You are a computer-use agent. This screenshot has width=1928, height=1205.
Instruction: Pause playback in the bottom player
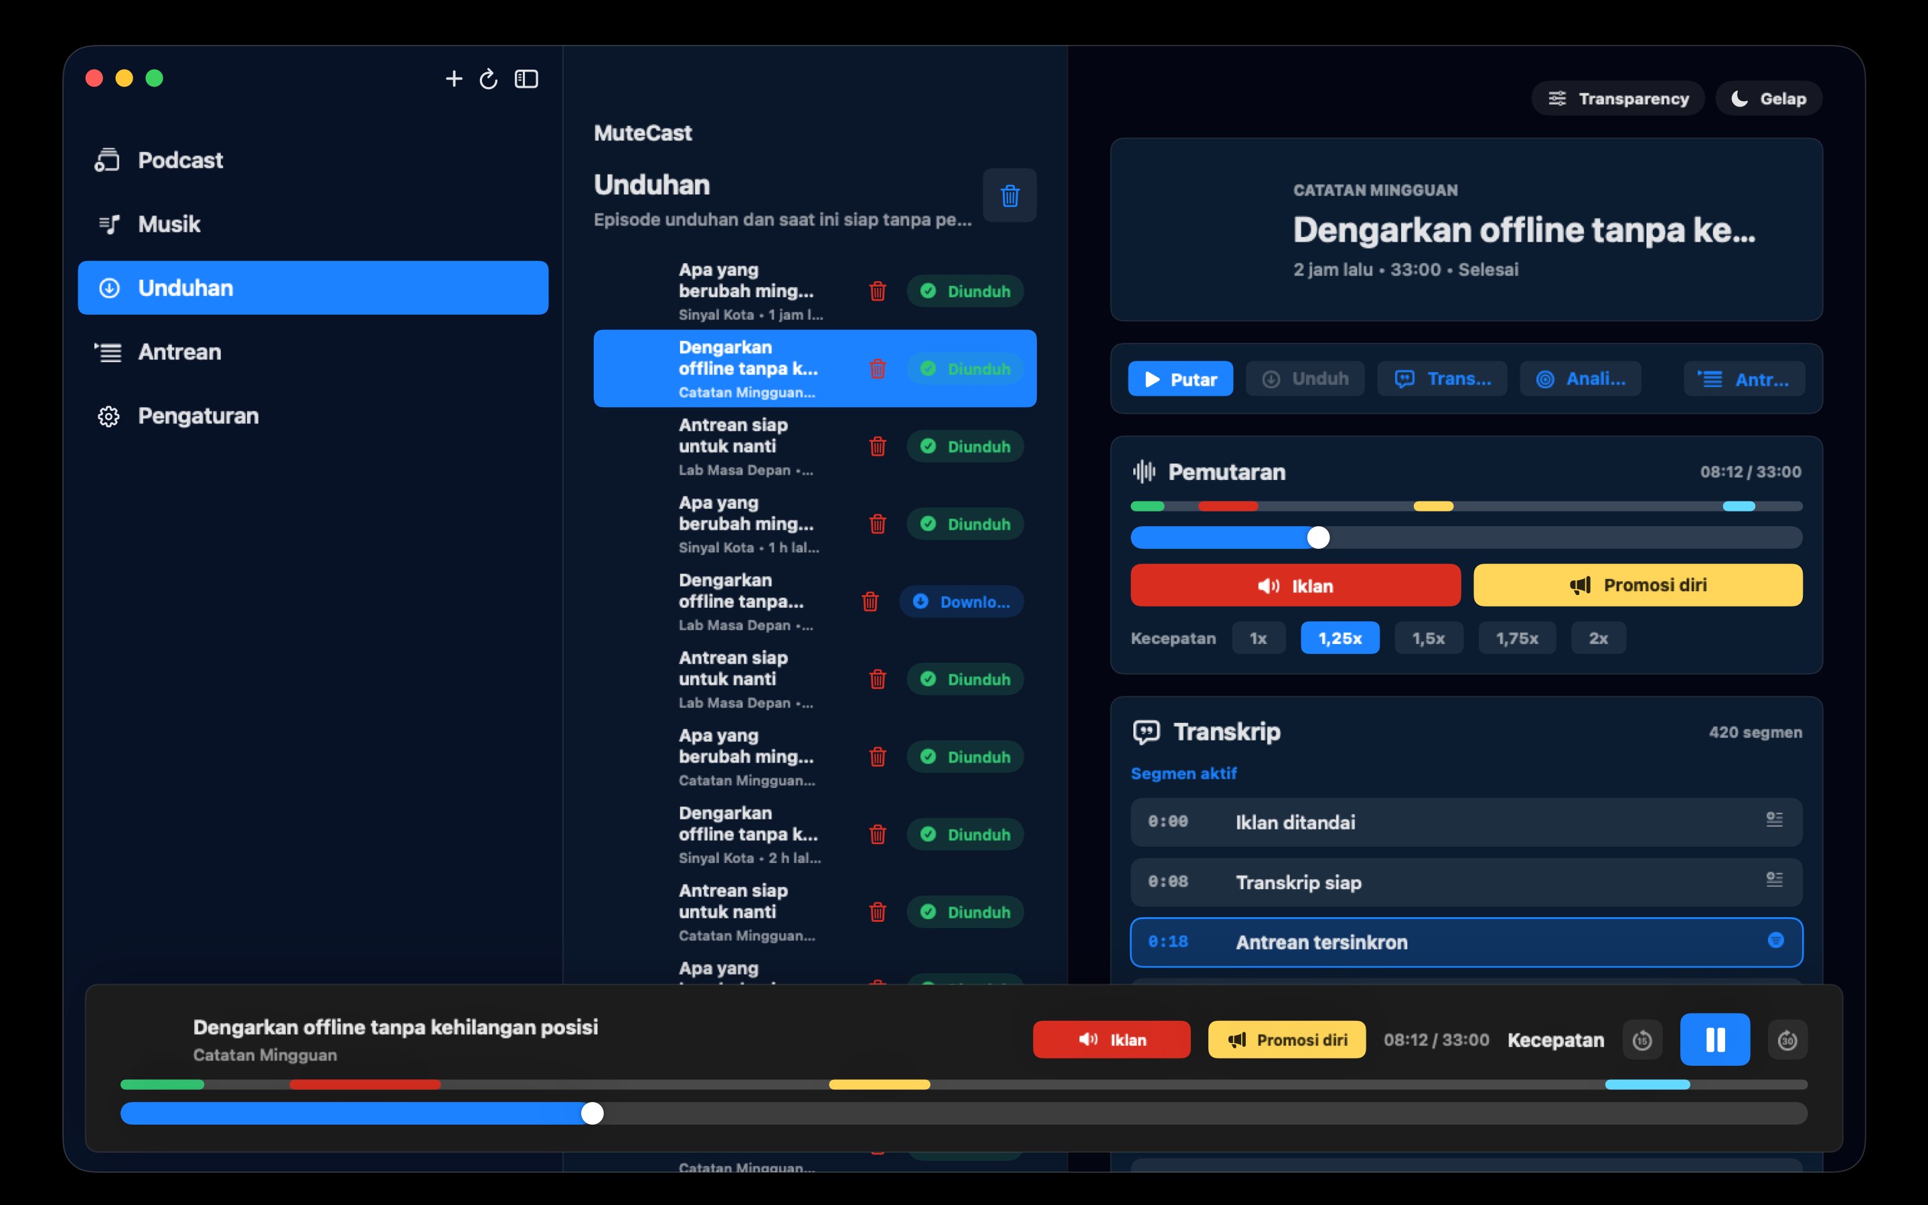(x=1714, y=1039)
